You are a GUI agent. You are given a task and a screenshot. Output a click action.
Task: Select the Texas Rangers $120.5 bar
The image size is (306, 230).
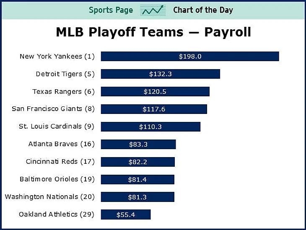tap(155, 91)
